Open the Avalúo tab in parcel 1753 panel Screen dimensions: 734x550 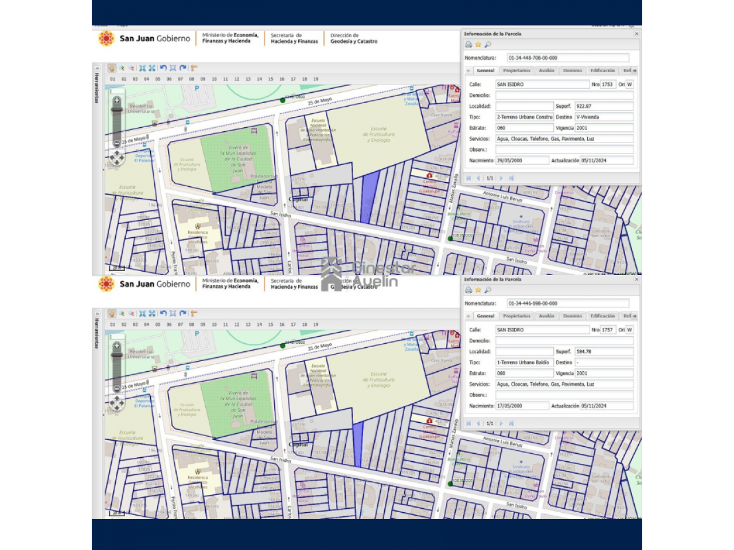(546, 70)
